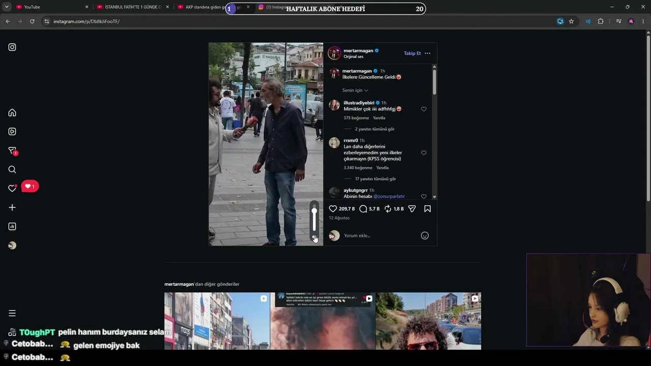Like the mertarmagan post
This screenshot has height=366, width=651.
333,209
